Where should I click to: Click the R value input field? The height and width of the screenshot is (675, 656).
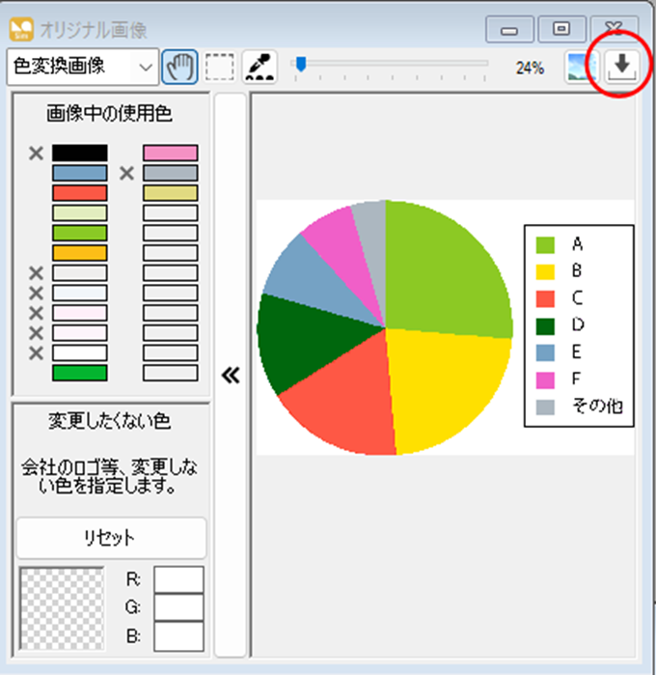(178, 580)
